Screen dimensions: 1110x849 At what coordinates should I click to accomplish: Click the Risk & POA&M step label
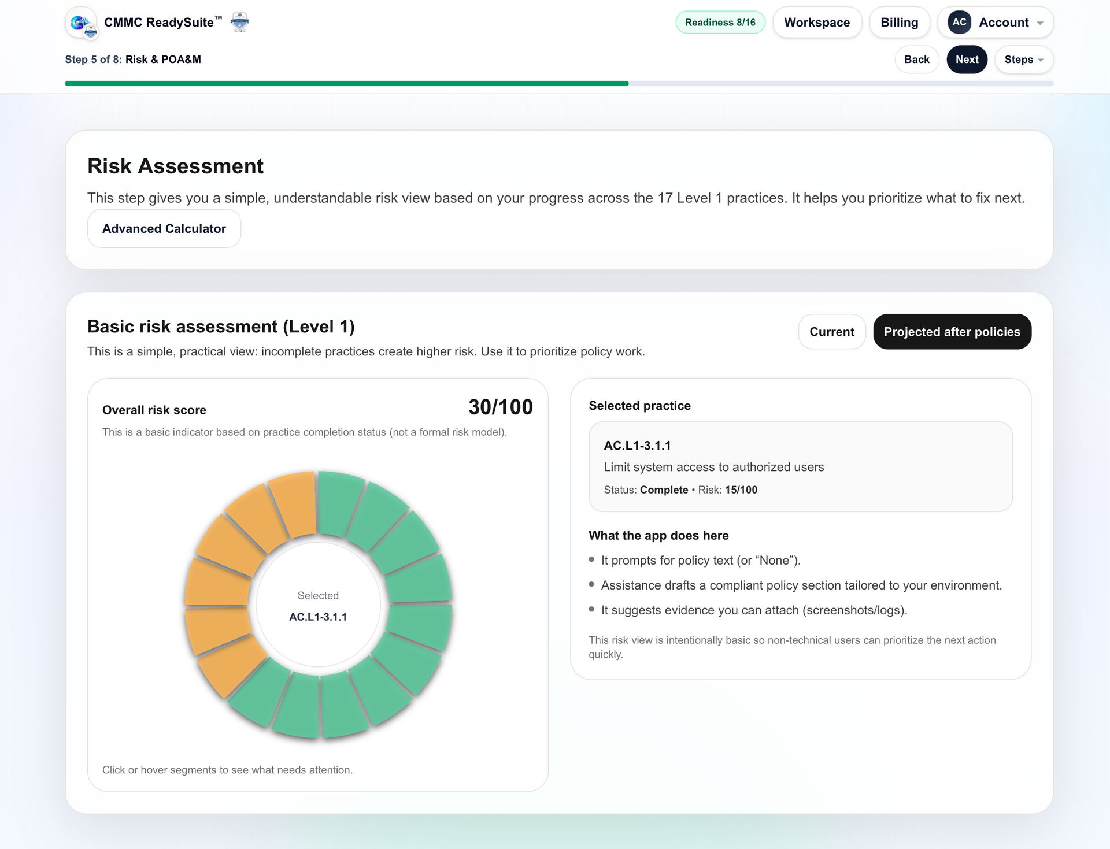click(x=162, y=59)
